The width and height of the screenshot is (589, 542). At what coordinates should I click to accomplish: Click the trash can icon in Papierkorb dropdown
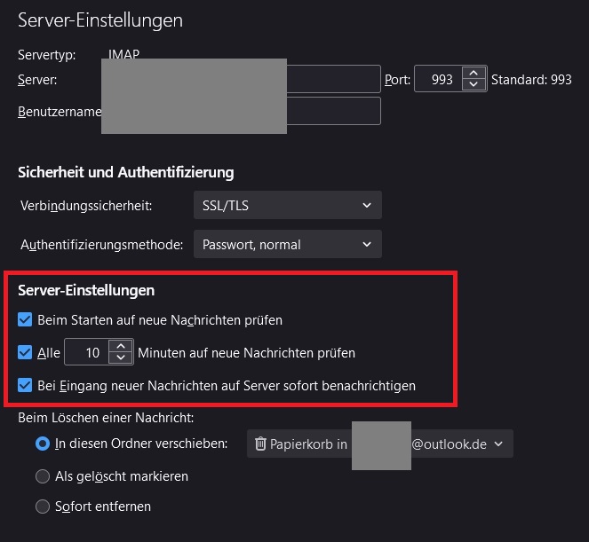(260, 444)
